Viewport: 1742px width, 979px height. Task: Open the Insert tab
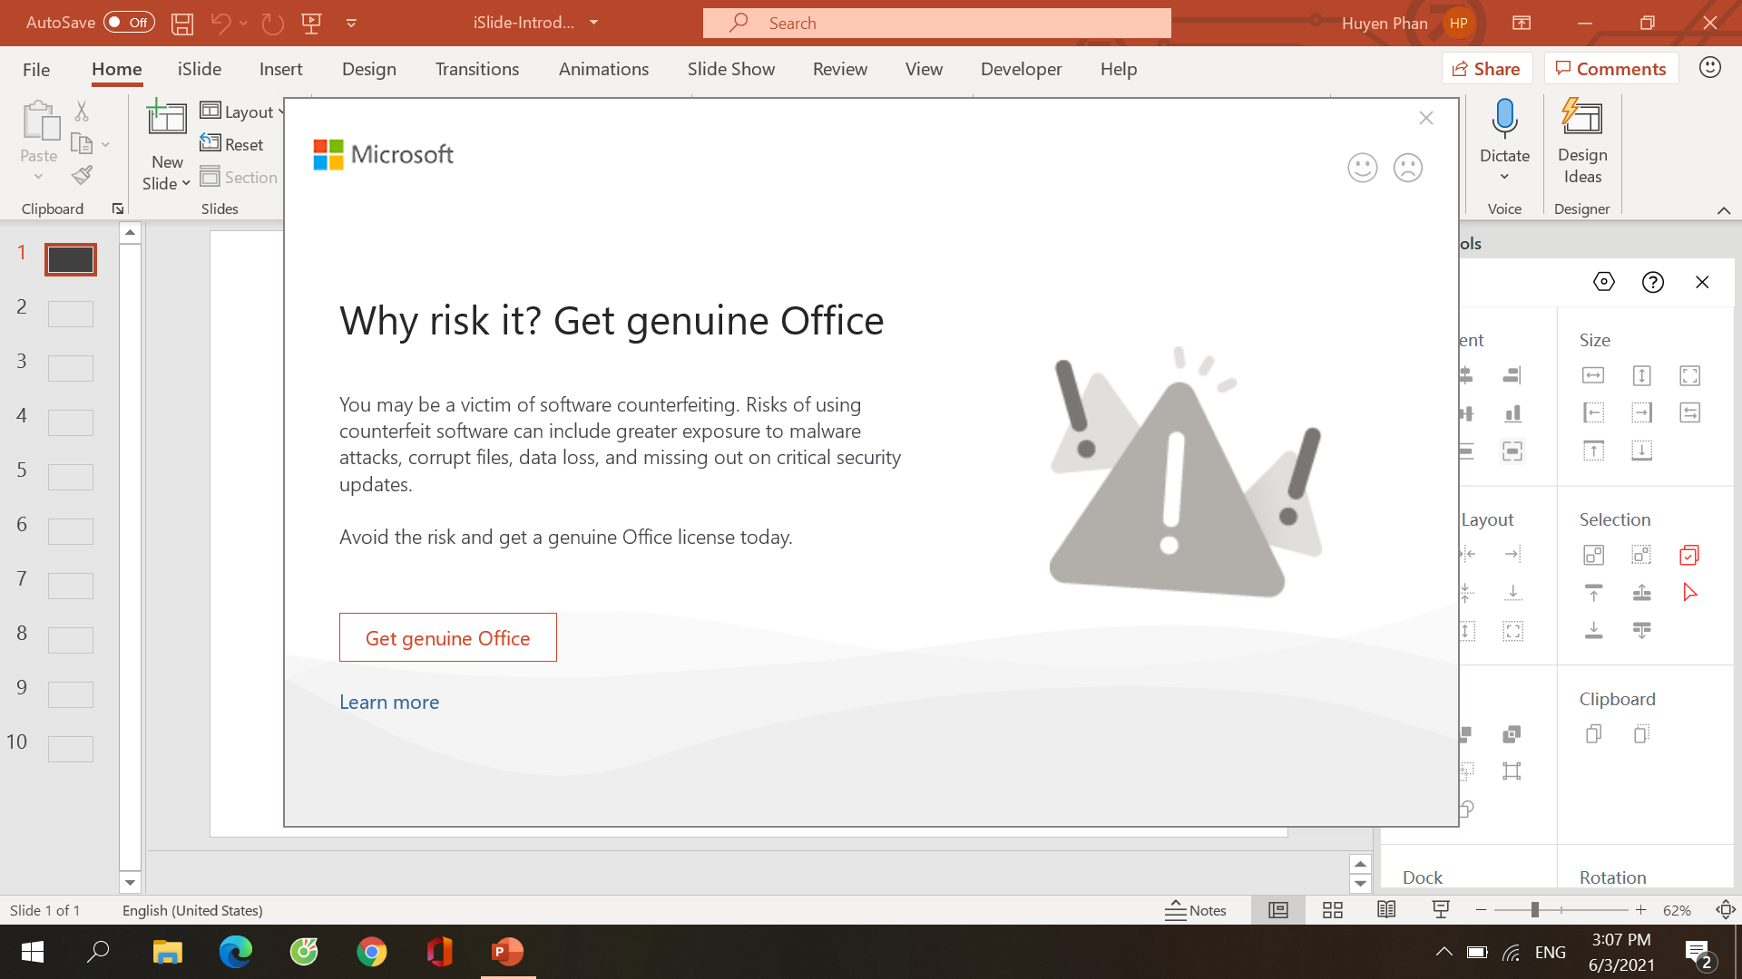tap(280, 69)
